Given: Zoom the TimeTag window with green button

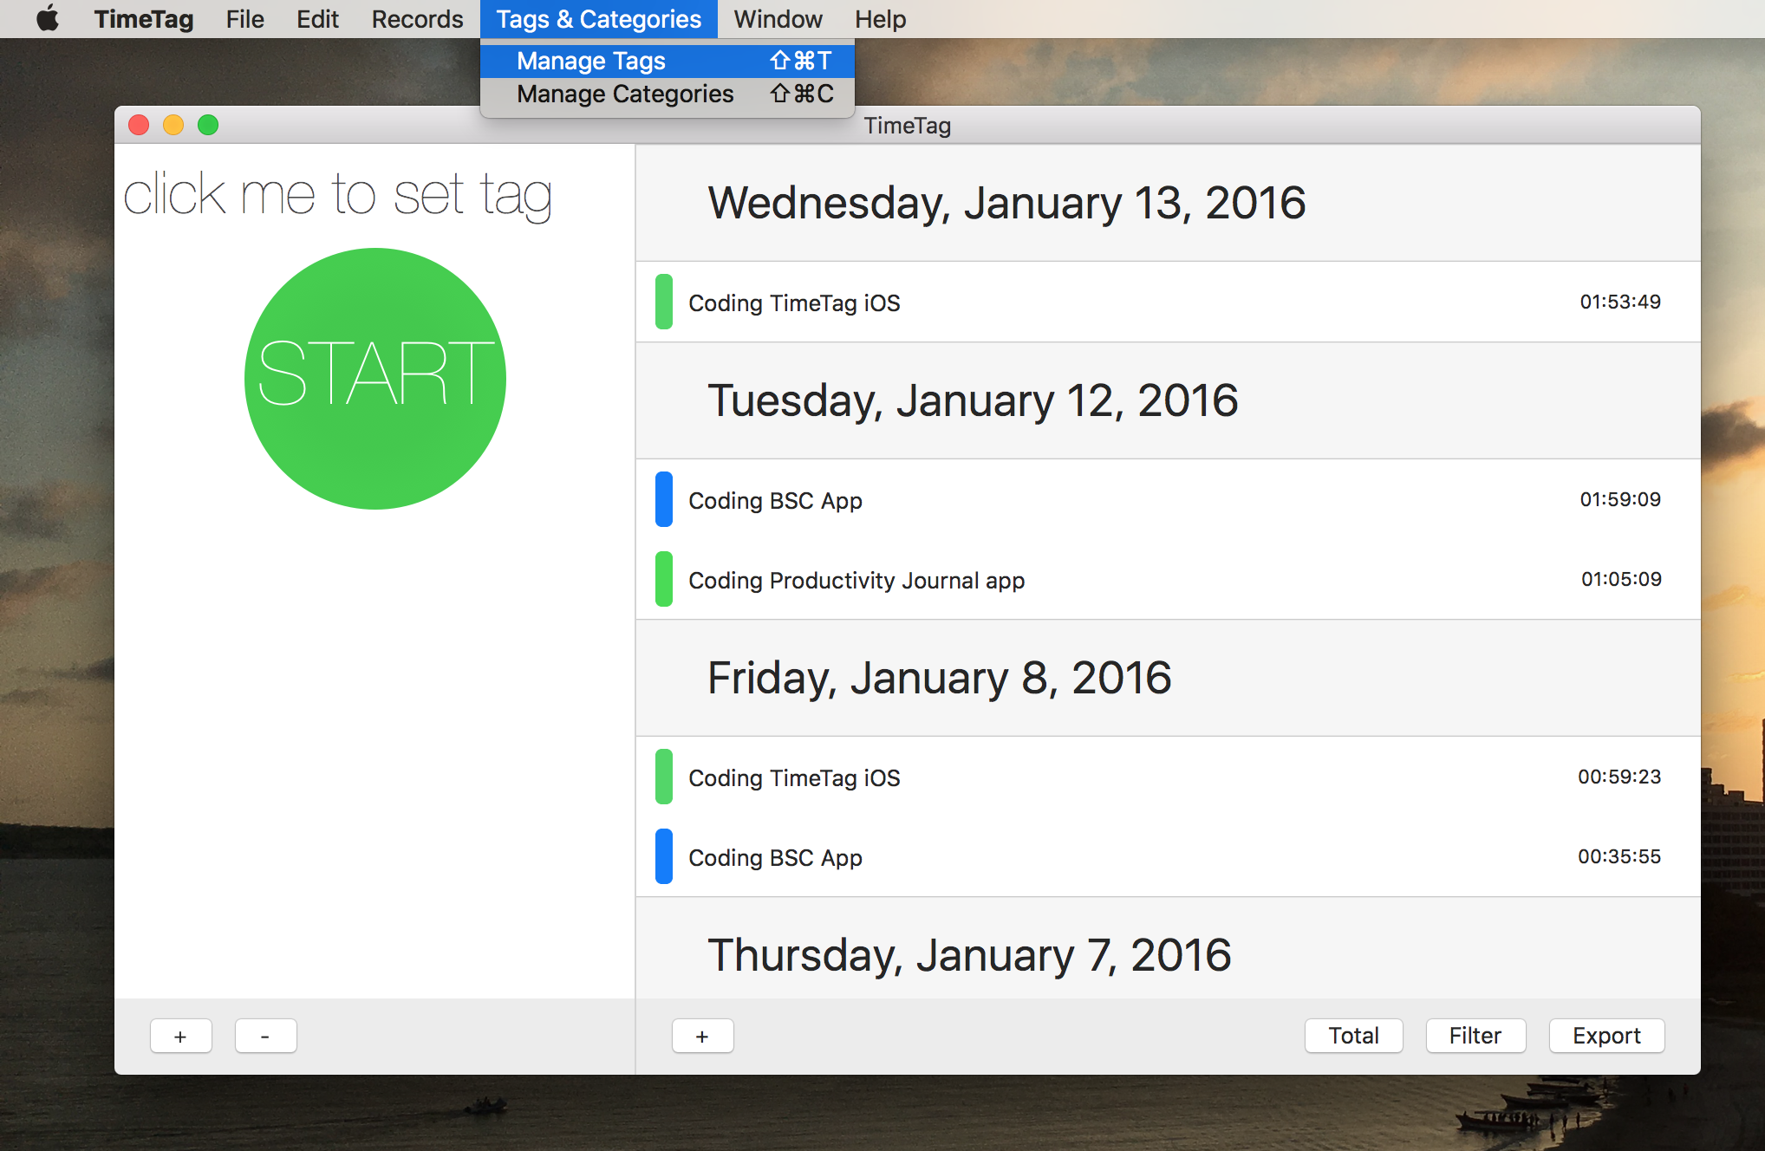Looking at the screenshot, I should [x=208, y=125].
